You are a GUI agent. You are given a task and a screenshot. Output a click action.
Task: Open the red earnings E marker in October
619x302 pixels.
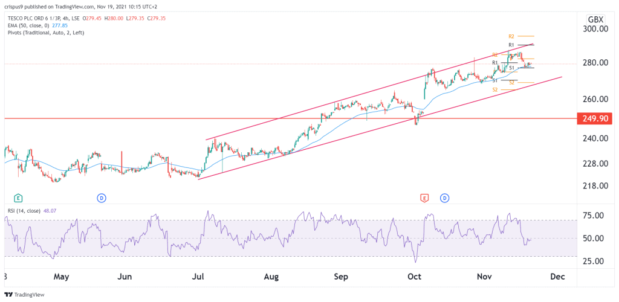(x=424, y=198)
